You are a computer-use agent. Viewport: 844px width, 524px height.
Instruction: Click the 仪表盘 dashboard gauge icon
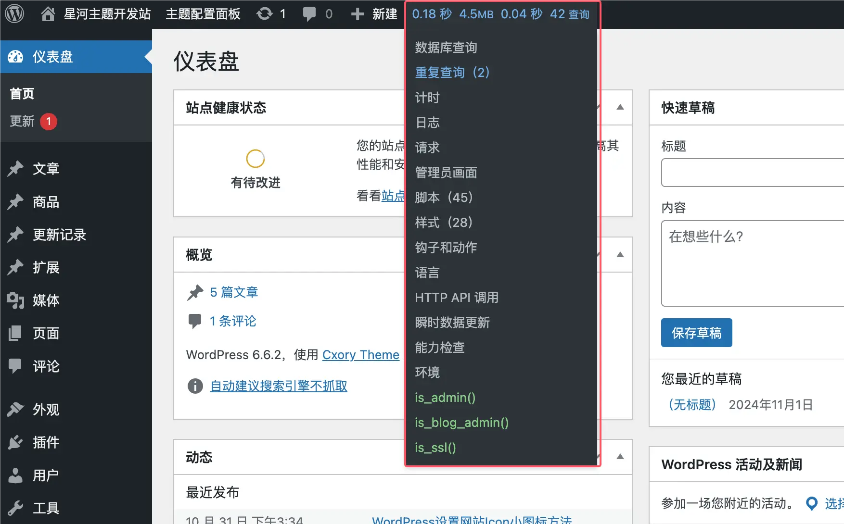15,57
